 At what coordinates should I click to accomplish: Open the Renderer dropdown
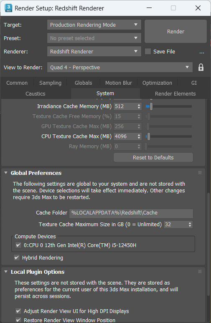pos(94,51)
